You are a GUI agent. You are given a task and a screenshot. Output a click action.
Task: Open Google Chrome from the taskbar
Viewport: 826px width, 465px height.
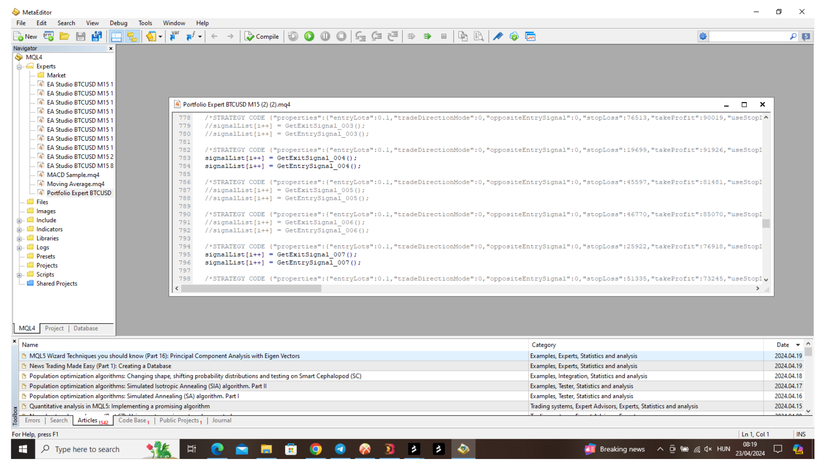[316, 449]
